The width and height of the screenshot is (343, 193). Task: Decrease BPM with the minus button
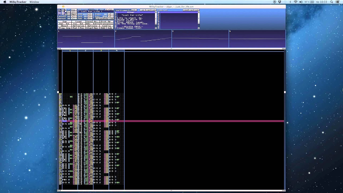click(91, 14)
